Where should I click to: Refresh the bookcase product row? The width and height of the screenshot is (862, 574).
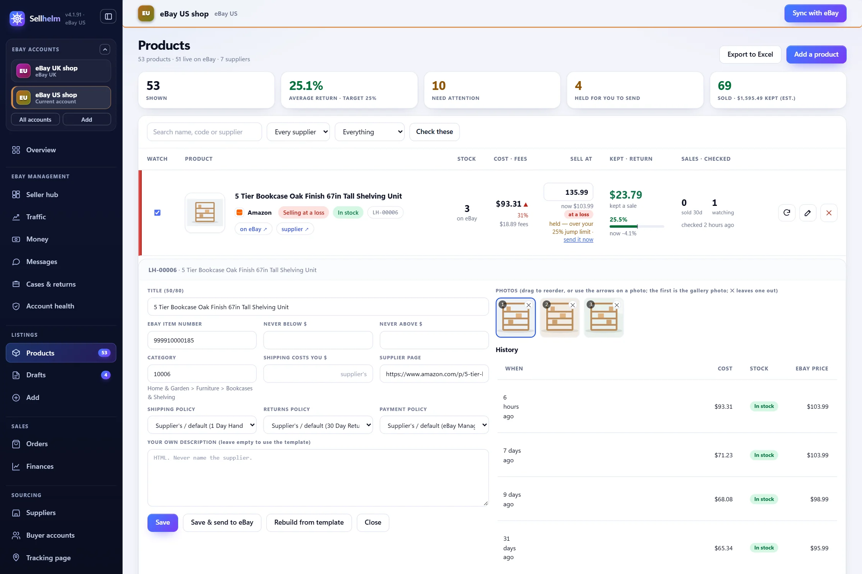point(787,213)
